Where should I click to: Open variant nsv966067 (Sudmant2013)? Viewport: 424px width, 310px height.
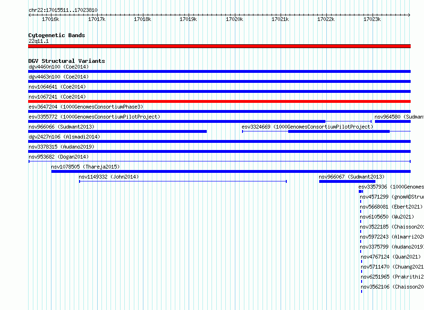[352, 177]
